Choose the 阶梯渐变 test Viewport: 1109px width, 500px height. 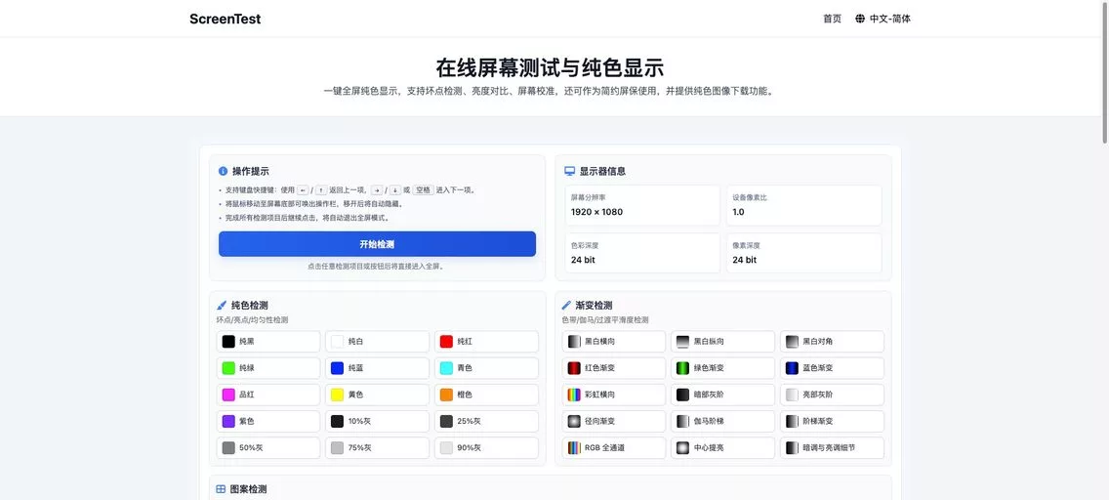coord(832,422)
